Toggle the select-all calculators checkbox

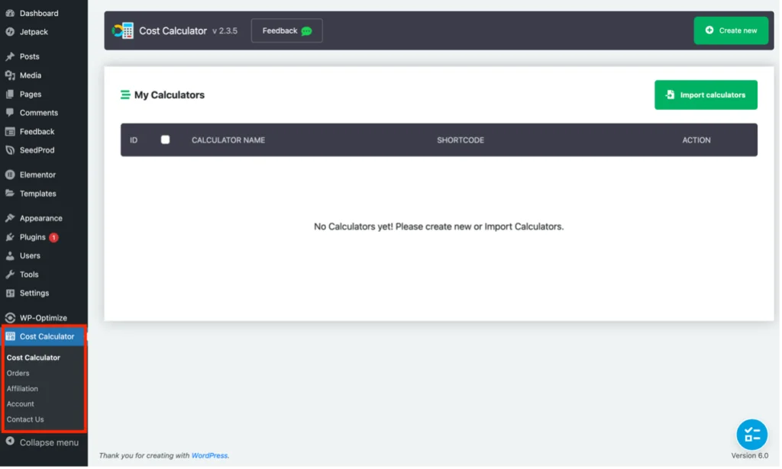(166, 140)
